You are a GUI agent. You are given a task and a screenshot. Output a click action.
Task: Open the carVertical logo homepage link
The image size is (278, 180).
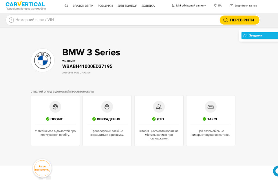[25, 4]
